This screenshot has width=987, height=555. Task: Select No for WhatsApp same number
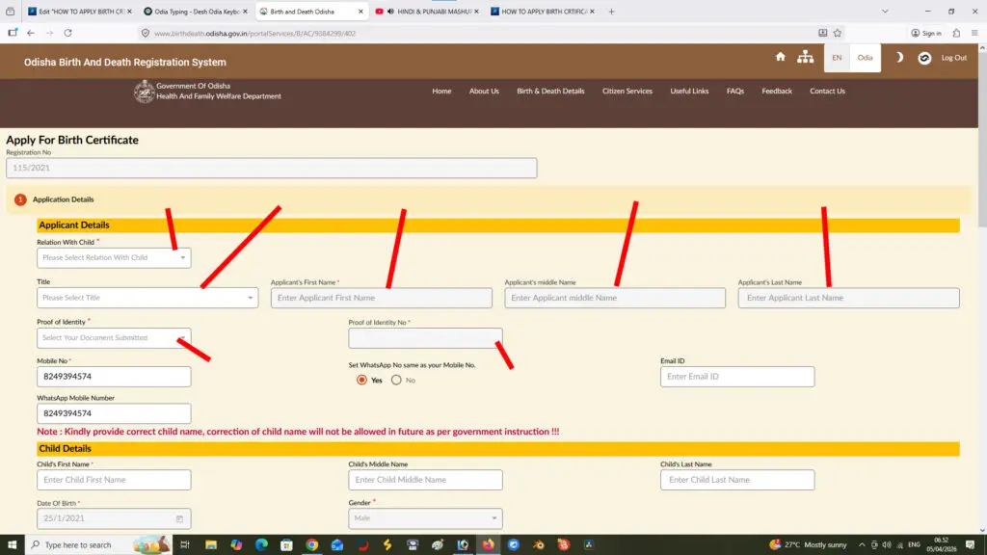pos(396,380)
